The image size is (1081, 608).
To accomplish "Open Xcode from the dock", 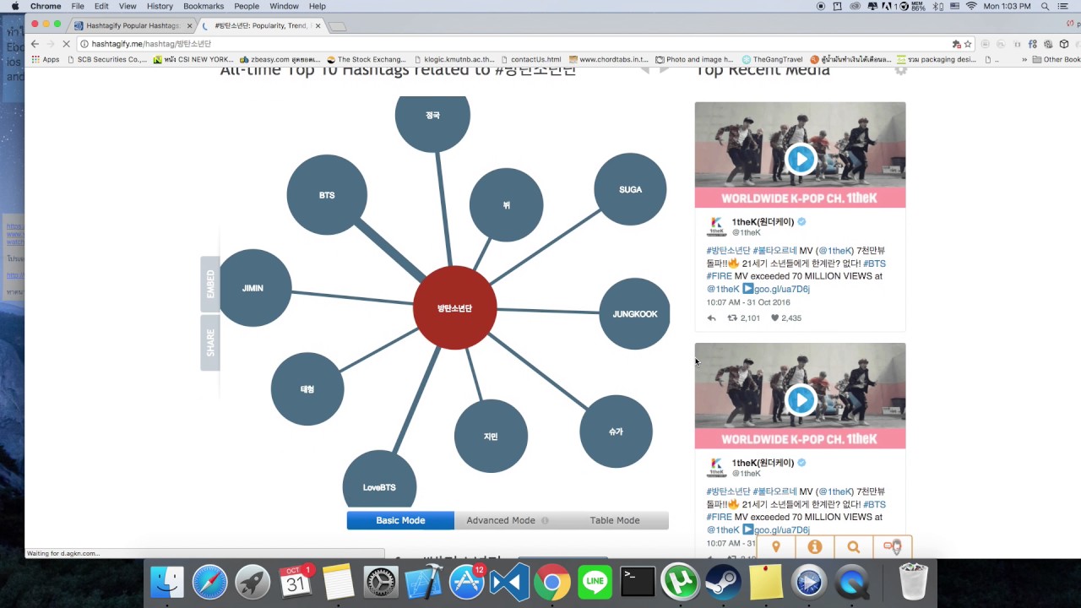I will tap(424, 582).
